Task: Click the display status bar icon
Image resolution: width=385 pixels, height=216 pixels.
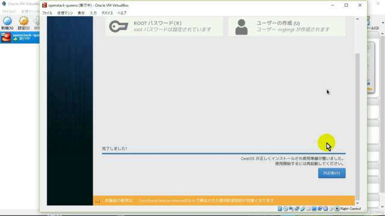Action: [314, 209]
